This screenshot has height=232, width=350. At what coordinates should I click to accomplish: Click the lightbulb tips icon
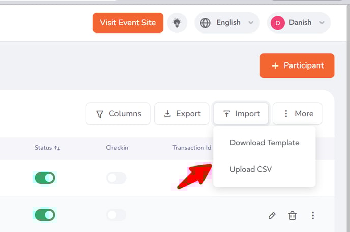pyautogui.click(x=177, y=23)
